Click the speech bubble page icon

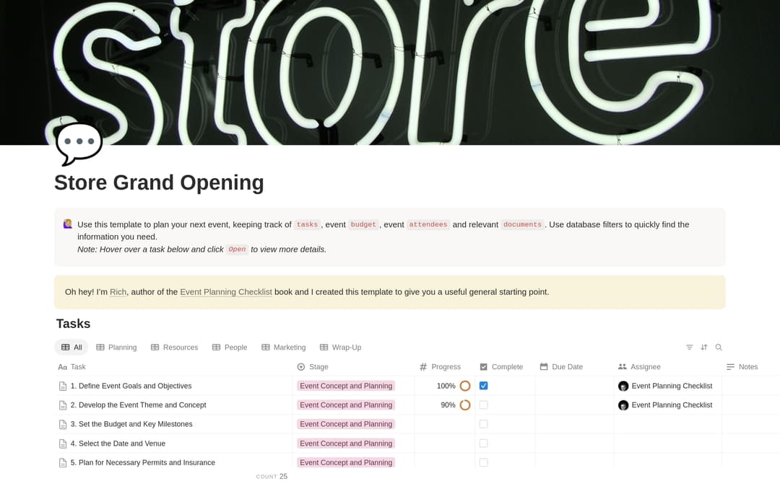(79, 143)
